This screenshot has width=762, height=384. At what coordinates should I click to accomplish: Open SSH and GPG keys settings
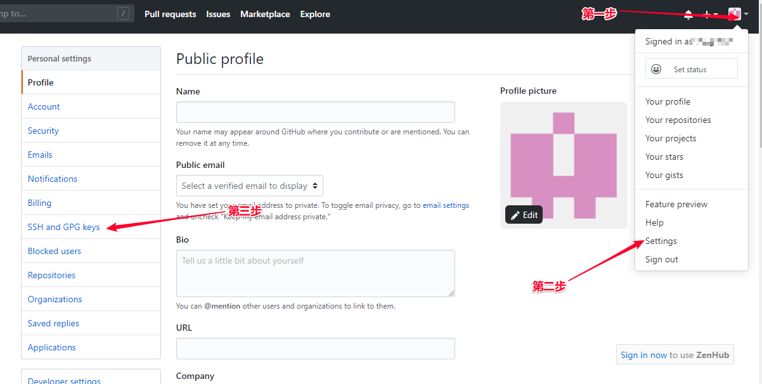pos(63,227)
